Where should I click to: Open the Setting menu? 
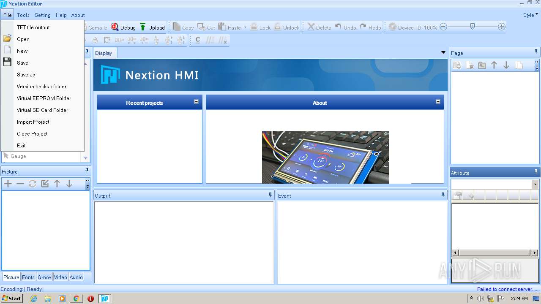tap(43, 15)
